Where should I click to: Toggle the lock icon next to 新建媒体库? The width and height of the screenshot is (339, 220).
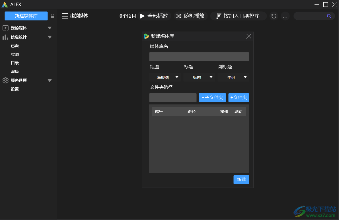(52, 16)
